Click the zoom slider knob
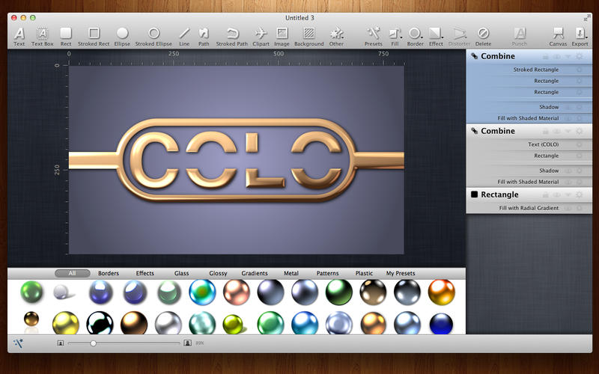Screen dimensions: 599x374 (93, 343)
